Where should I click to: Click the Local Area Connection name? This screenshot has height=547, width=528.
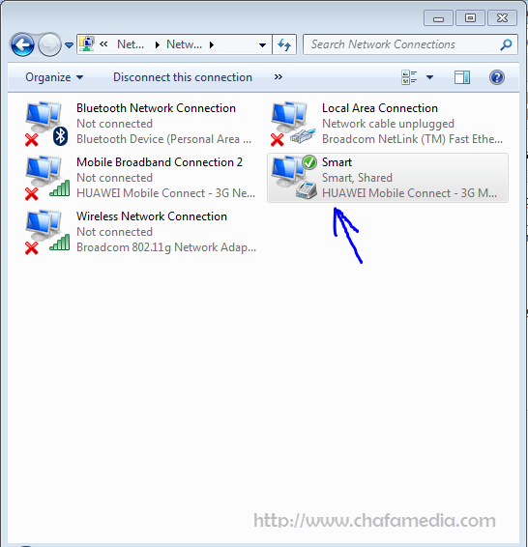[380, 108]
